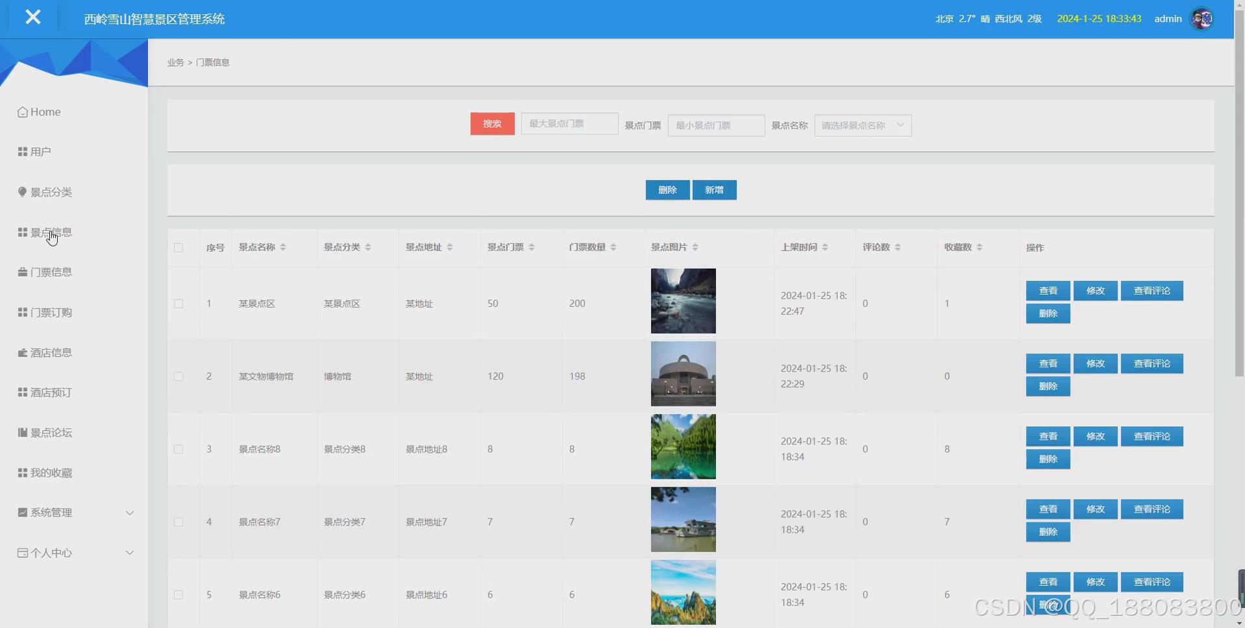The image size is (1245, 628).
Task: Open the thumbnail image for 景点名称8
Action: point(683,446)
